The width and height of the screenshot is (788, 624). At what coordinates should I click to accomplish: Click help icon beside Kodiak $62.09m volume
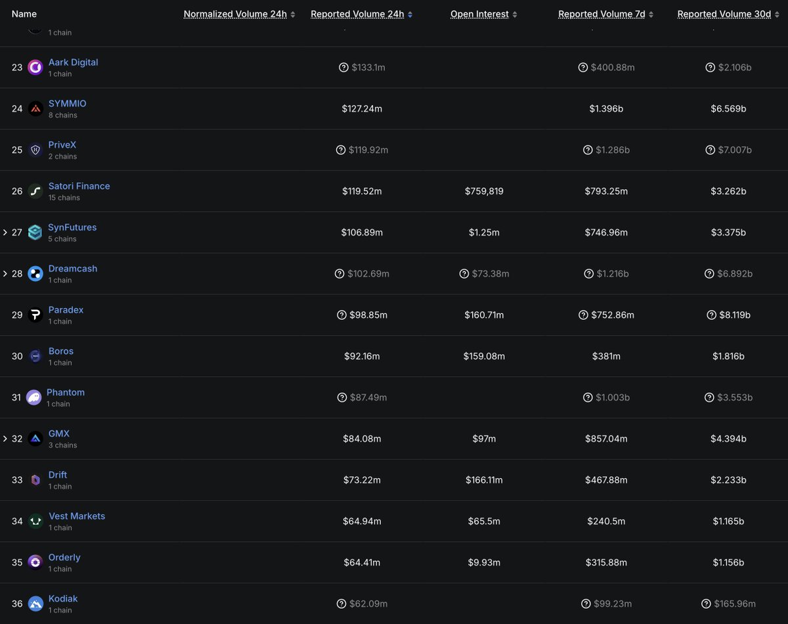coord(341,604)
